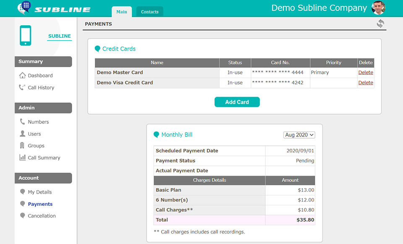This screenshot has width=403, height=244.
Task: Switch to the Contacts tab
Action: point(149,12)
